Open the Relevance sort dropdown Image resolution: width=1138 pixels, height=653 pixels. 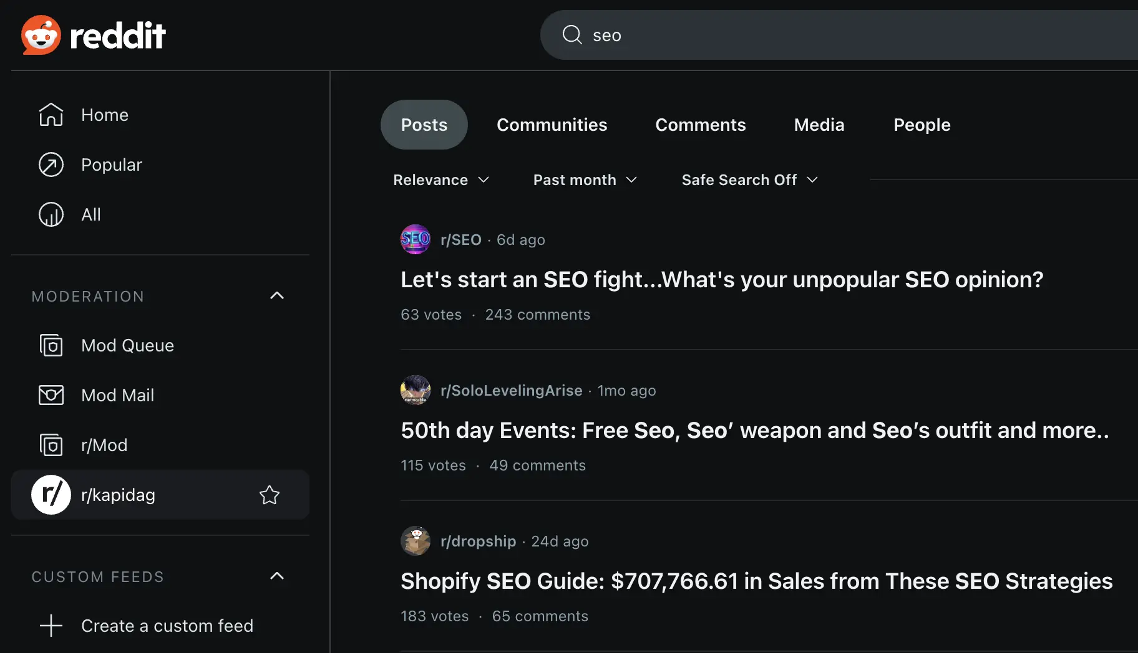[x=441, y=180]
